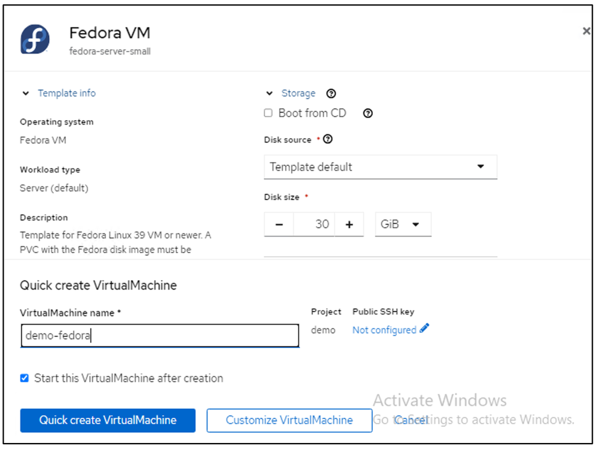Viewport: 598px width, 449px height.
Task: Click the Cancel link
Action: (411, 420)
